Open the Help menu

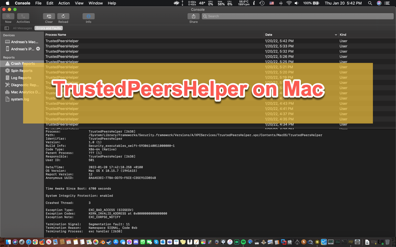tap(112, 3)
